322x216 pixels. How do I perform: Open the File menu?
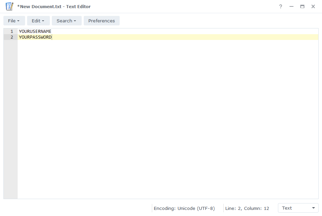(x=14, y=21)
